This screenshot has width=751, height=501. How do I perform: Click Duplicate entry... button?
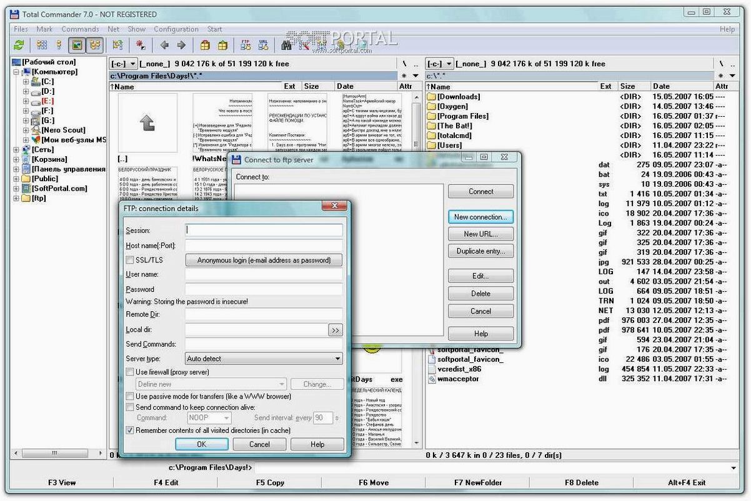[480, 251]
